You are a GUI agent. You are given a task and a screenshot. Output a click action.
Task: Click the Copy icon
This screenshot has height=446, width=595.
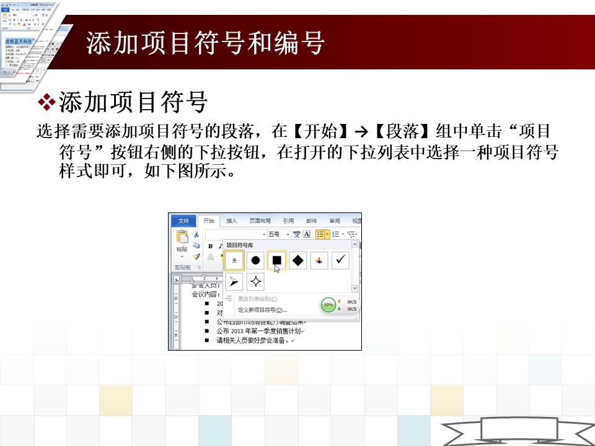coord(196,245)
